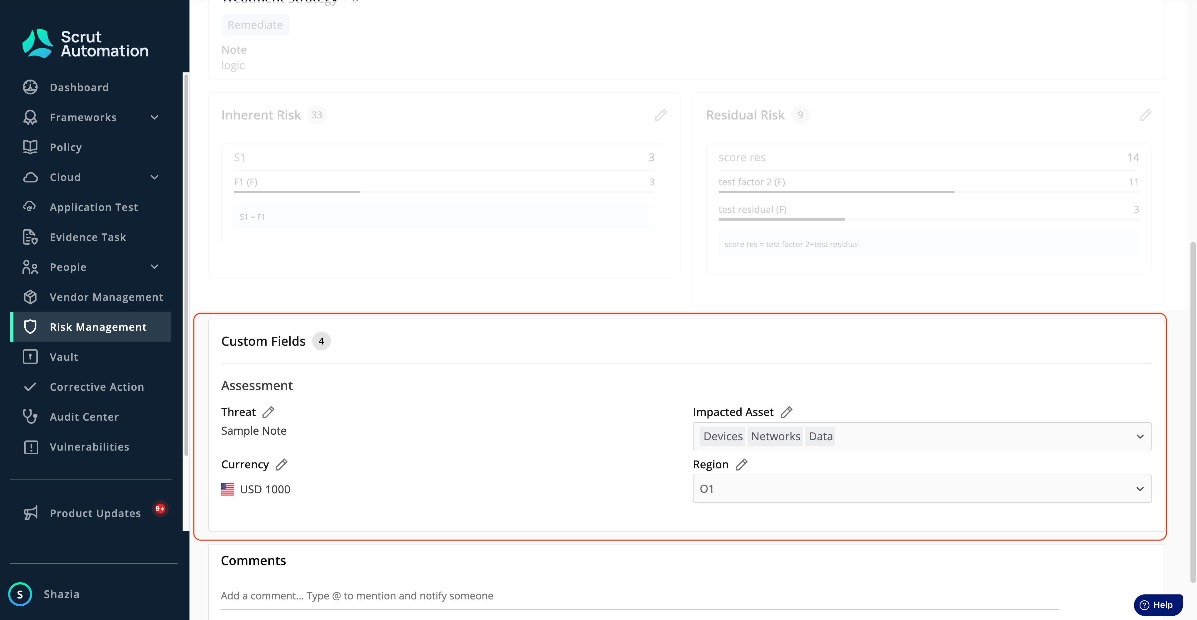
Task: Click the Currency edit pencil icon
Action: coord(281,464)
